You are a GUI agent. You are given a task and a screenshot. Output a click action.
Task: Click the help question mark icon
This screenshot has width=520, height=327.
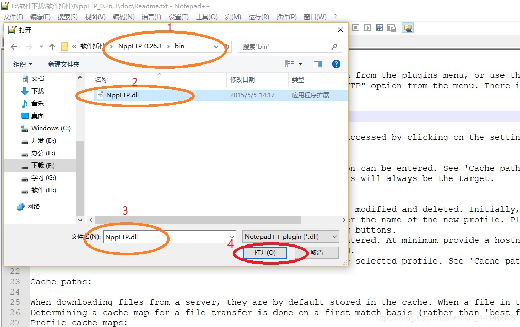coord(336,64)
